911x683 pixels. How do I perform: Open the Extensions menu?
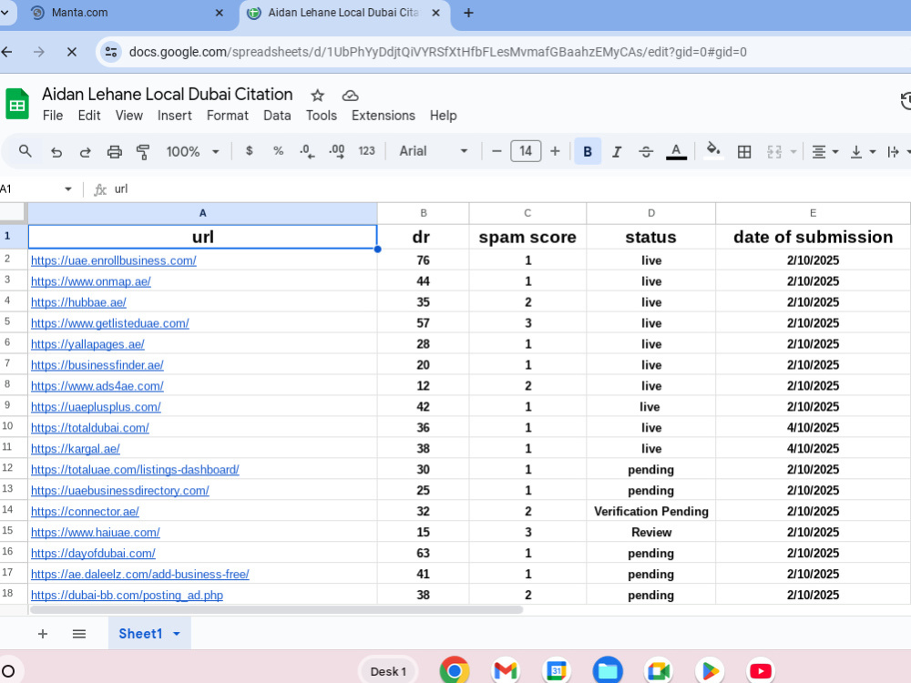pos(383,116)
